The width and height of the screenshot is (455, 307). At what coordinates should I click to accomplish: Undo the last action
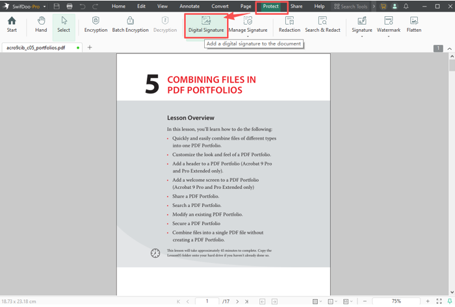(83, 6)
